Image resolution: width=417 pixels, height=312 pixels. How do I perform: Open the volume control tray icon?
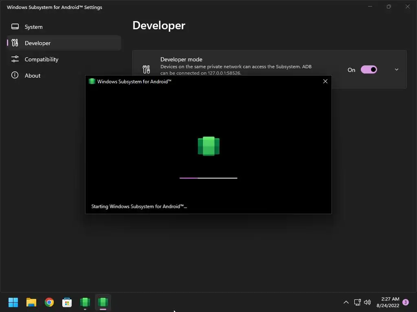(x=367, y=302)
